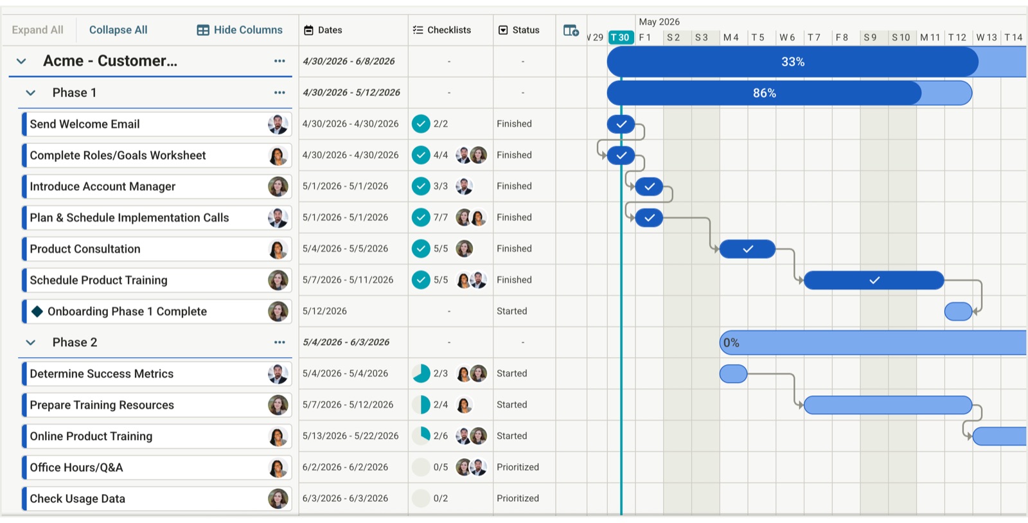
Task: Click the May 2026 month label
Action: [x=659, y=22]
